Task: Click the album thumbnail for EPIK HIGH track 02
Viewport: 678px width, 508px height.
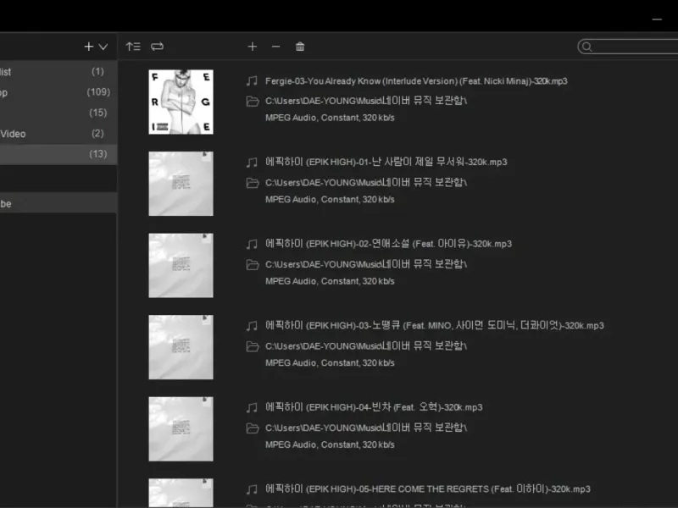Action: 181,265
